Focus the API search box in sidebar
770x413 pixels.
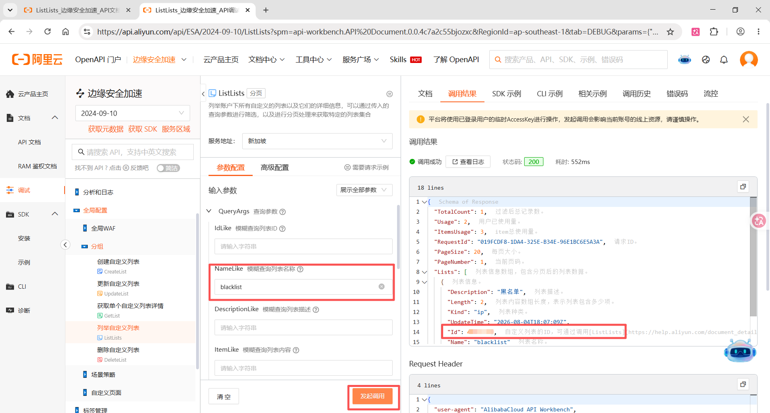point(133,152)
